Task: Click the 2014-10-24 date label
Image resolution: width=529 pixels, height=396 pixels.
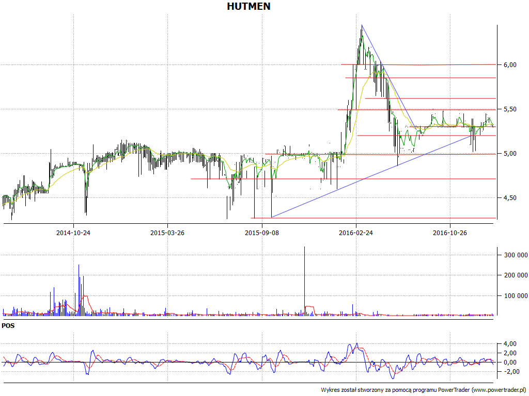Action: coord(73,233)
